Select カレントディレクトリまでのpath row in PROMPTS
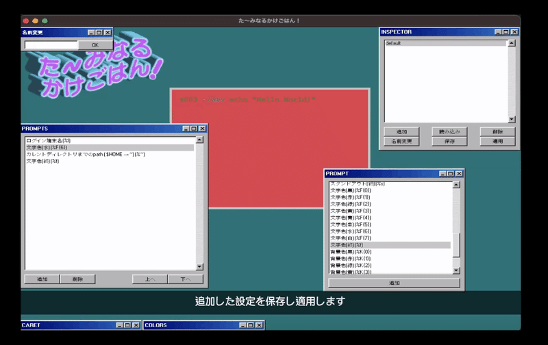548x345 pixels. (110, 154)
